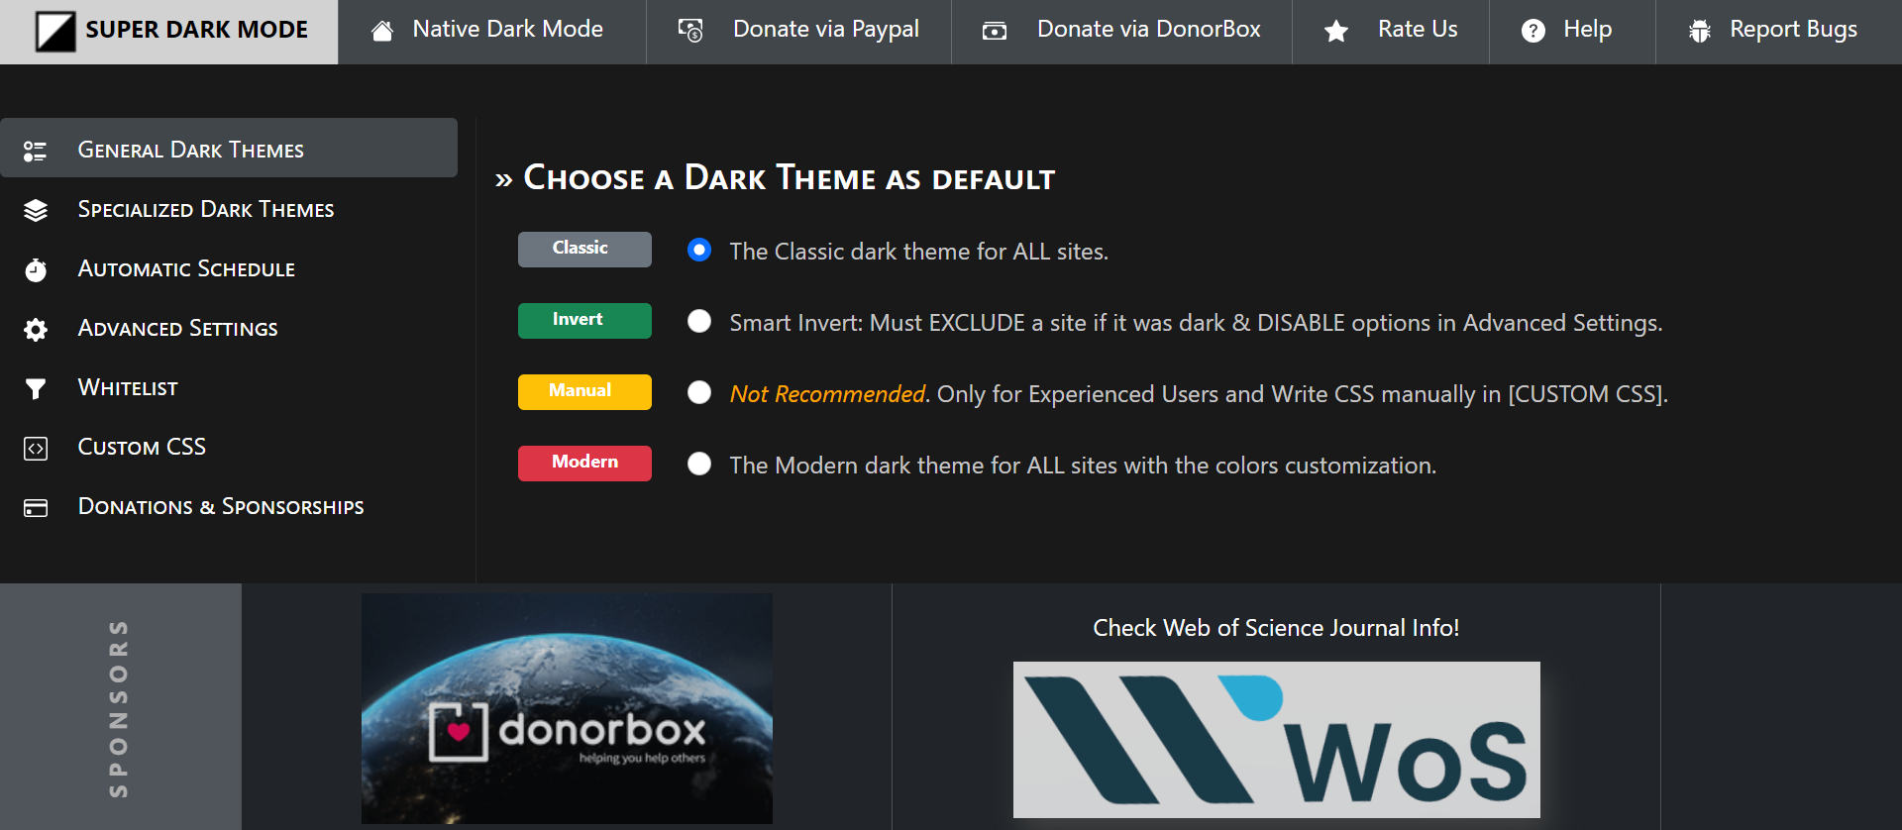
Task: Click the Modern theme description text
Action: (x=1083, y=466)
